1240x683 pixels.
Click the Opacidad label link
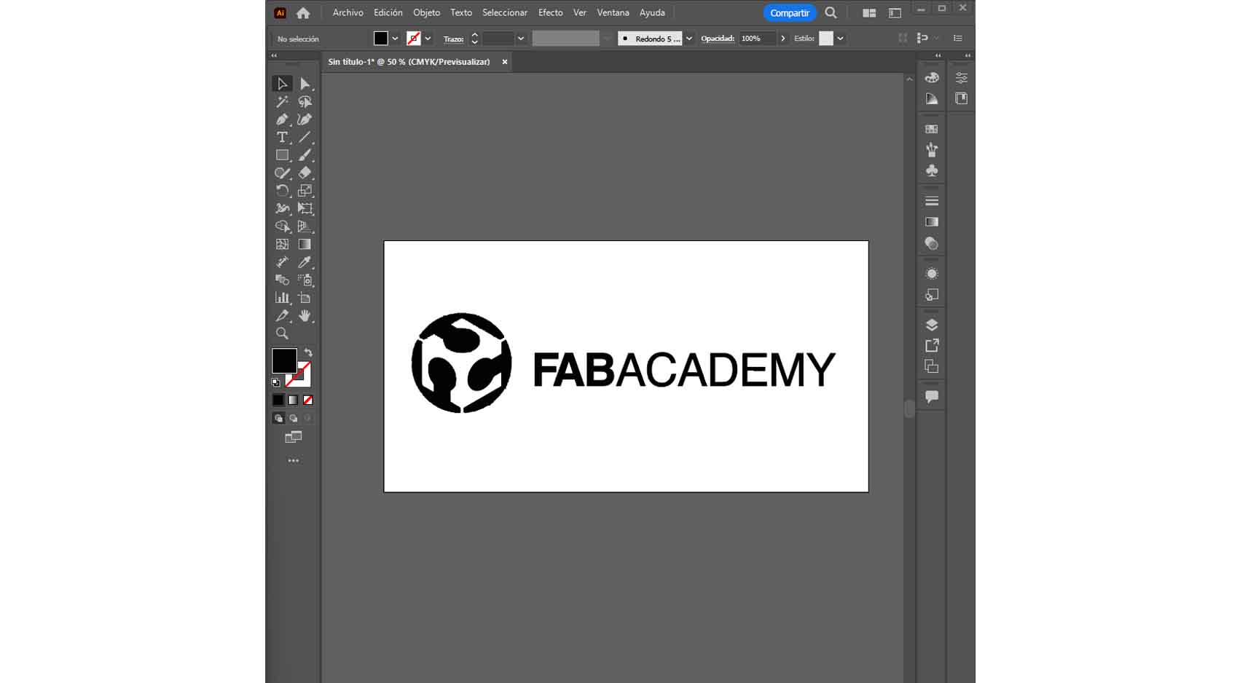coord(717,39)
